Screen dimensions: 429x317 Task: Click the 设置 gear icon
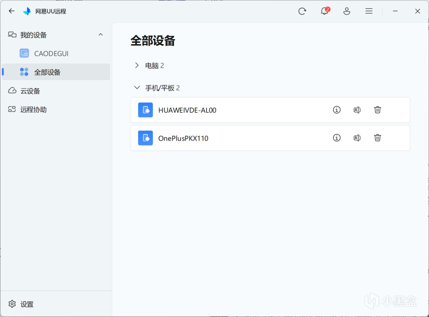click(12, 304)
